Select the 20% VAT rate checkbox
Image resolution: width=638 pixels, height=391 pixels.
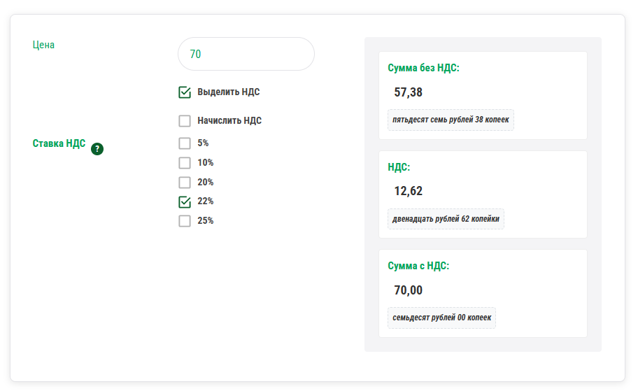tap(185, 183)
